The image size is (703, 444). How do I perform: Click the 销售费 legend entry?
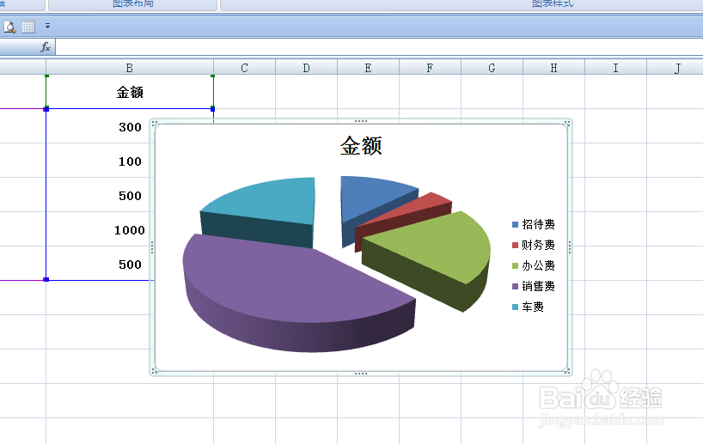534,286
